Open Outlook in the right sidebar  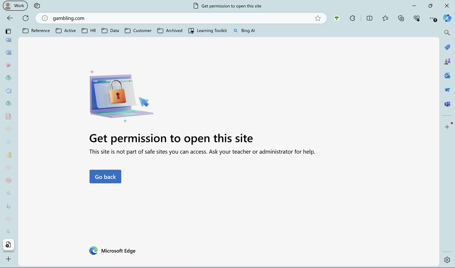(447, 76)
